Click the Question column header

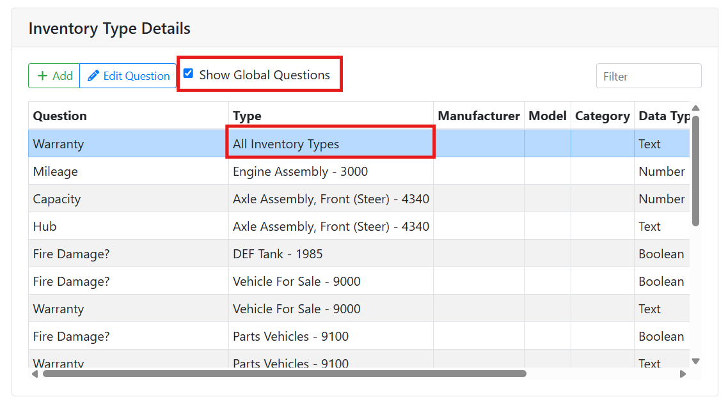click(x=59, y=116)
